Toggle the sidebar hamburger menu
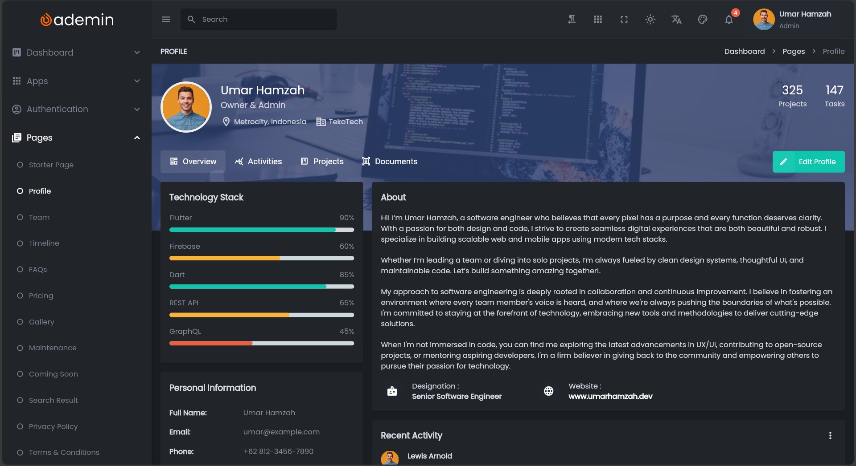Screen dimensions: 856x466 pyautogui.click(x=166, y=20)
